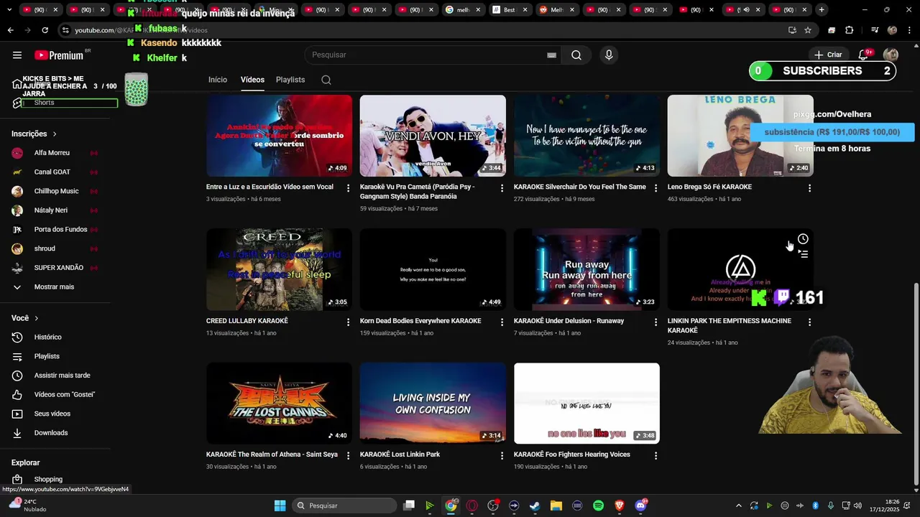
Task: Open File Explorer from the taskbar
Action: coord(556,506)
